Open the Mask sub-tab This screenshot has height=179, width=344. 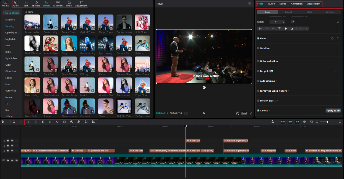pos(309,12)
